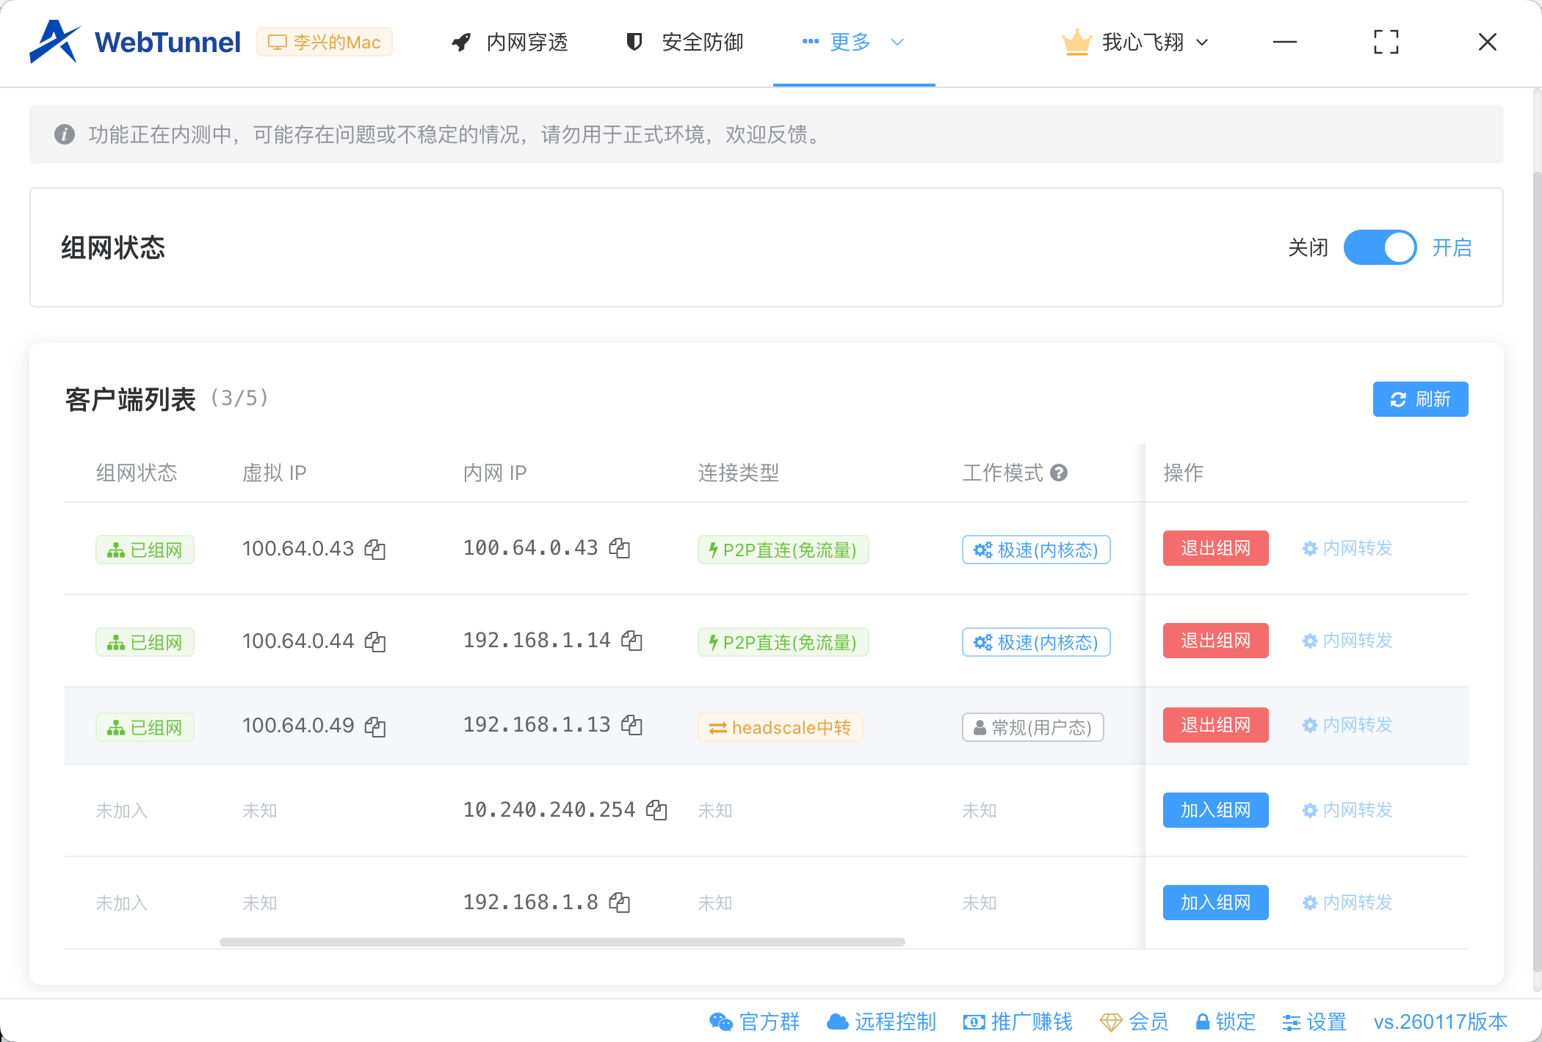Refresh the client list

click(1420, 398)
